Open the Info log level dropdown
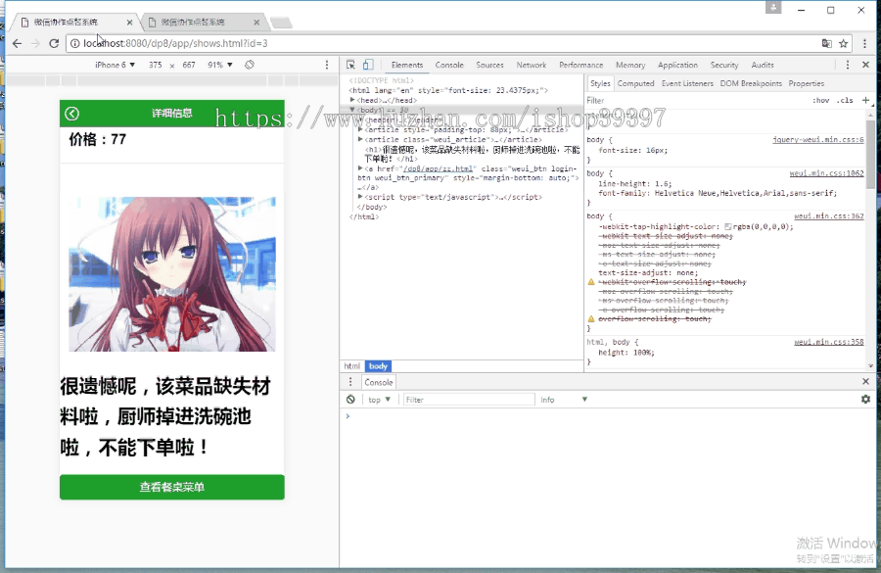881x573 pixels. pos(564,400)
